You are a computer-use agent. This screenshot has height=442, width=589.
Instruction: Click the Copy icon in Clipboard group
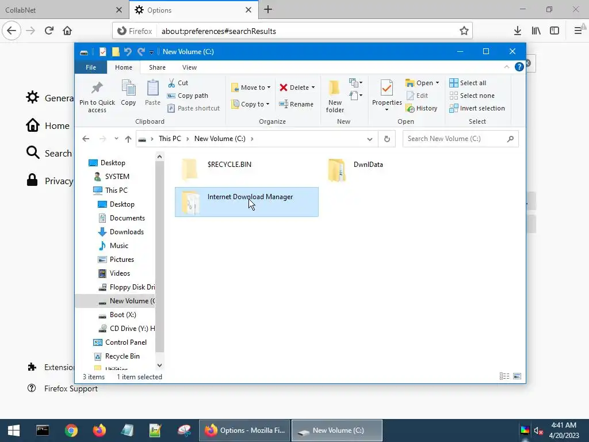click(128, 89)
